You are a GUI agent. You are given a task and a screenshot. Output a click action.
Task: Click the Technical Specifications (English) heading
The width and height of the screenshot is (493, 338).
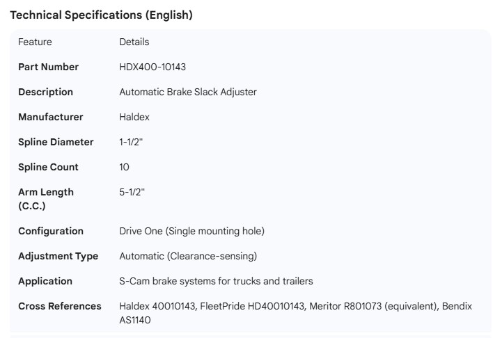(101, 15)
